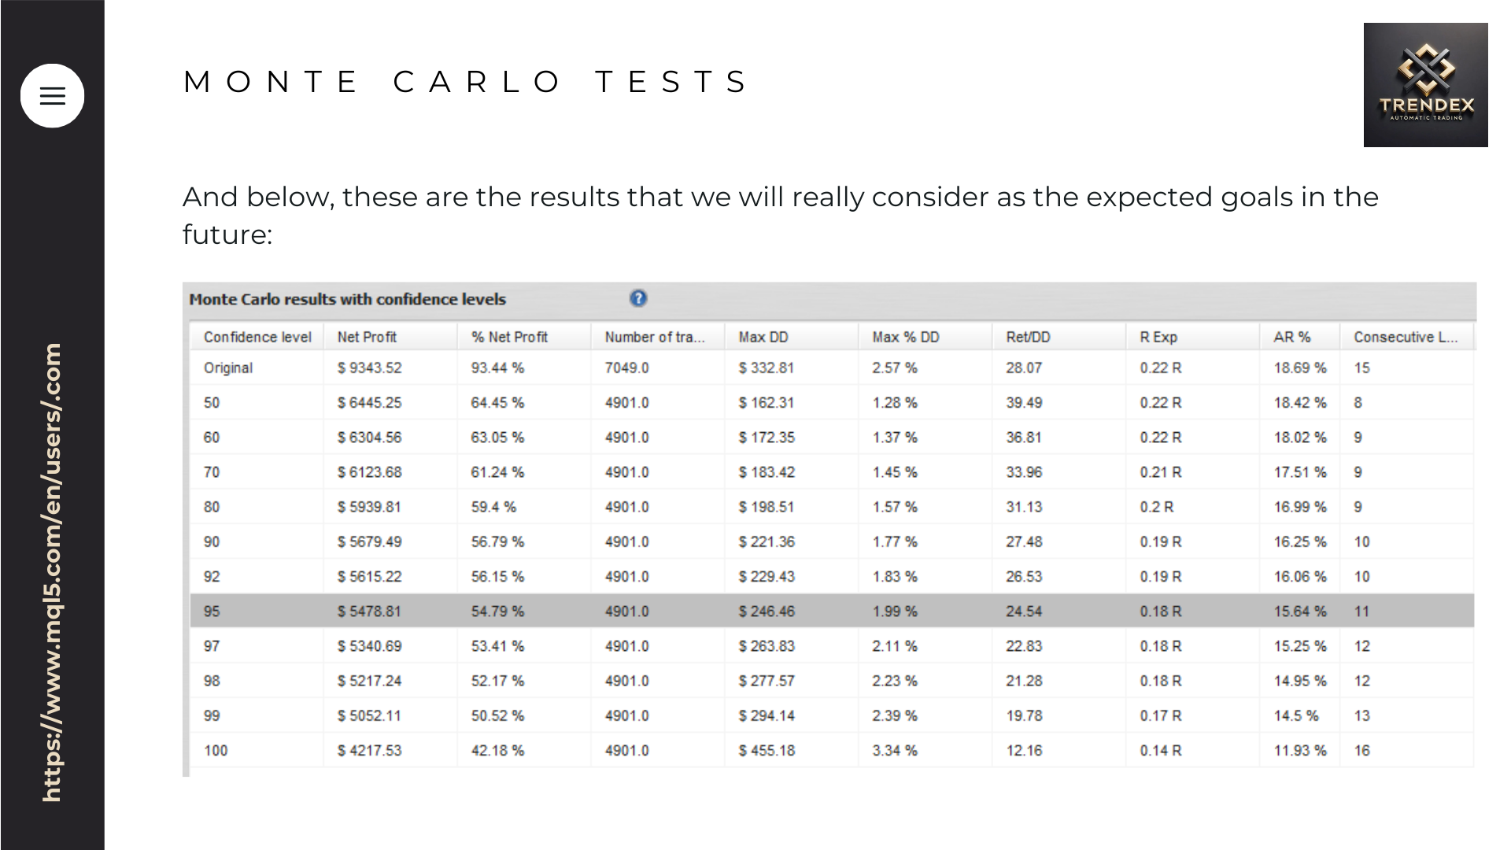Image resolution: width=1511 pixels, height=850 pixels.
Task: Click the AR % column header
Action: coord(1300,337)
